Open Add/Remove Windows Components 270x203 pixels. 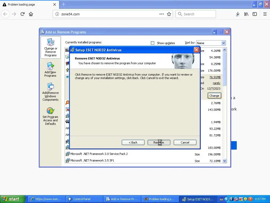tap(50, 92)
